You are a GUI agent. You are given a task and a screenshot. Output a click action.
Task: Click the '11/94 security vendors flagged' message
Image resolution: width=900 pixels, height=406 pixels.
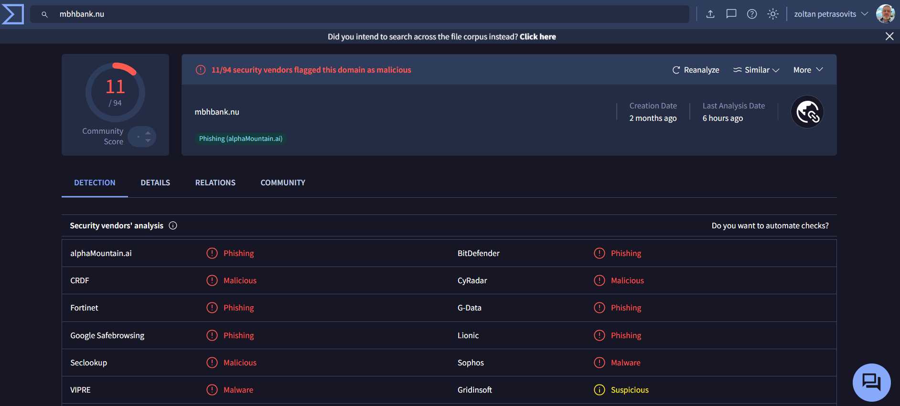(311, 70)
